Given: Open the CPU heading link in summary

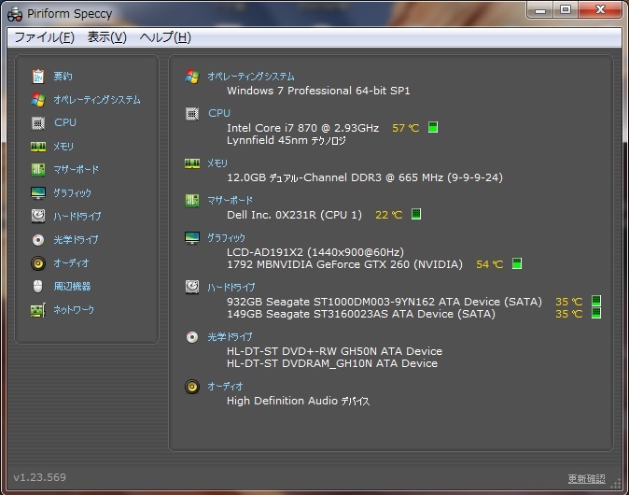Looking at the screenshot, I should click(219, 113).
